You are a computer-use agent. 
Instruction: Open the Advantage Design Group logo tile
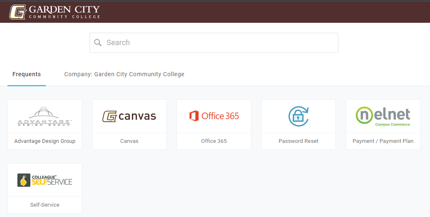[x=45, y=116]
